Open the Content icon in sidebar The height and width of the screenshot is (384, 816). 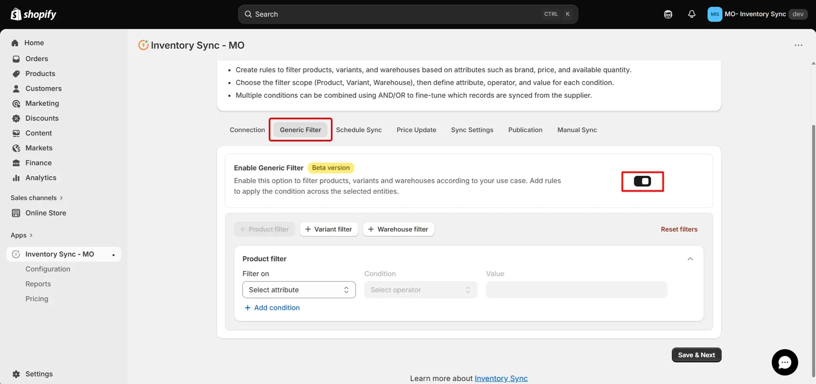(x=16, y=133)
